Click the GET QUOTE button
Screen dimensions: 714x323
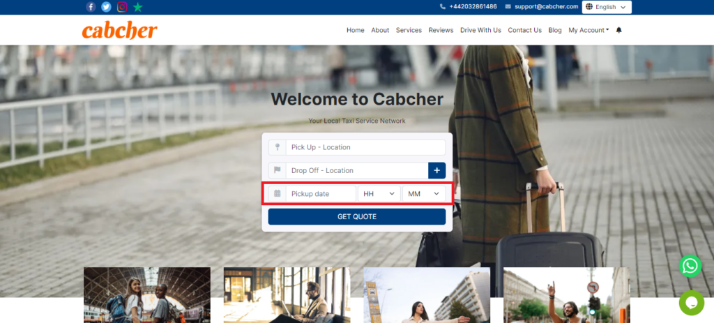[356, 217]
